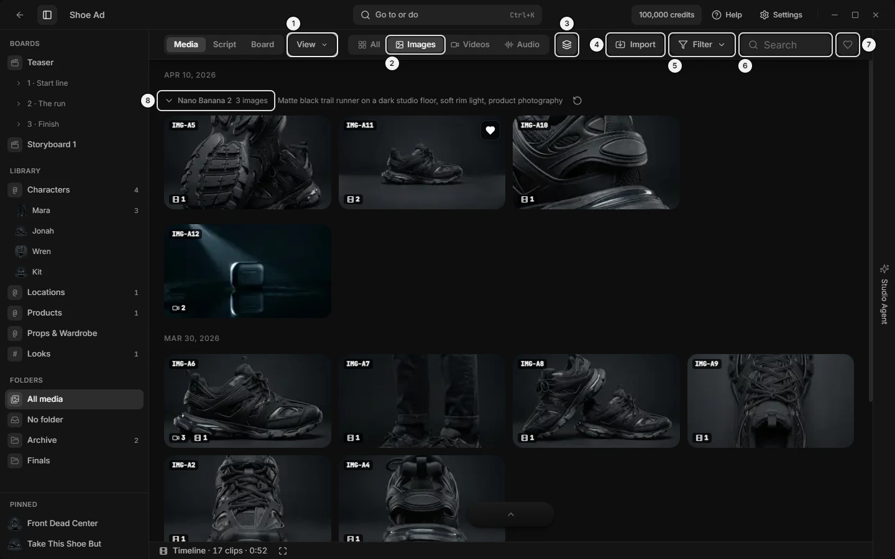895x559 pixels.
Task: Click the media Search field
Action: point(786,45)
